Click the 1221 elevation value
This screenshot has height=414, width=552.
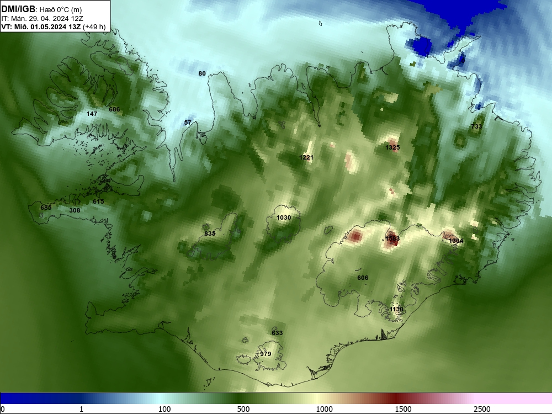pyautogui.click(x=306, y=157)
